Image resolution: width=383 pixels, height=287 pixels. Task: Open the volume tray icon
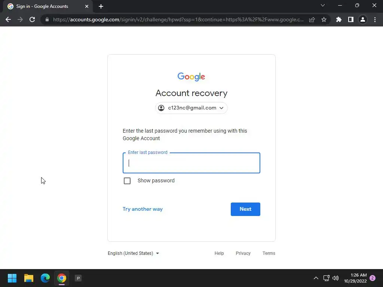335,278
